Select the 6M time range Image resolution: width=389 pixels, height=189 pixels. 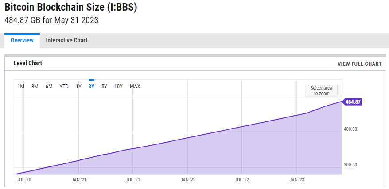49,87
